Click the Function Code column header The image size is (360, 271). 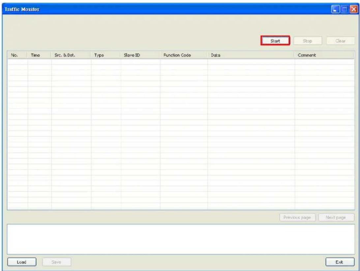tap(184, 55)
